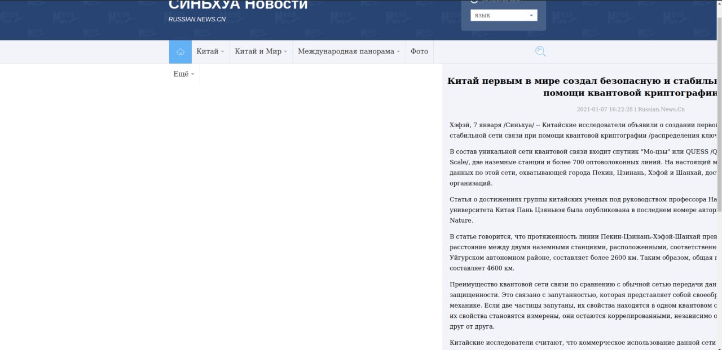Screen dimensions: 722x350
Task: Click the article timestamp 2021-01-07 16:22:28
Action: [605, 110]
